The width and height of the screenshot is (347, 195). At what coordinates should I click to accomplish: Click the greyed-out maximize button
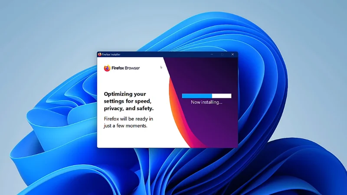coord(222,55)
